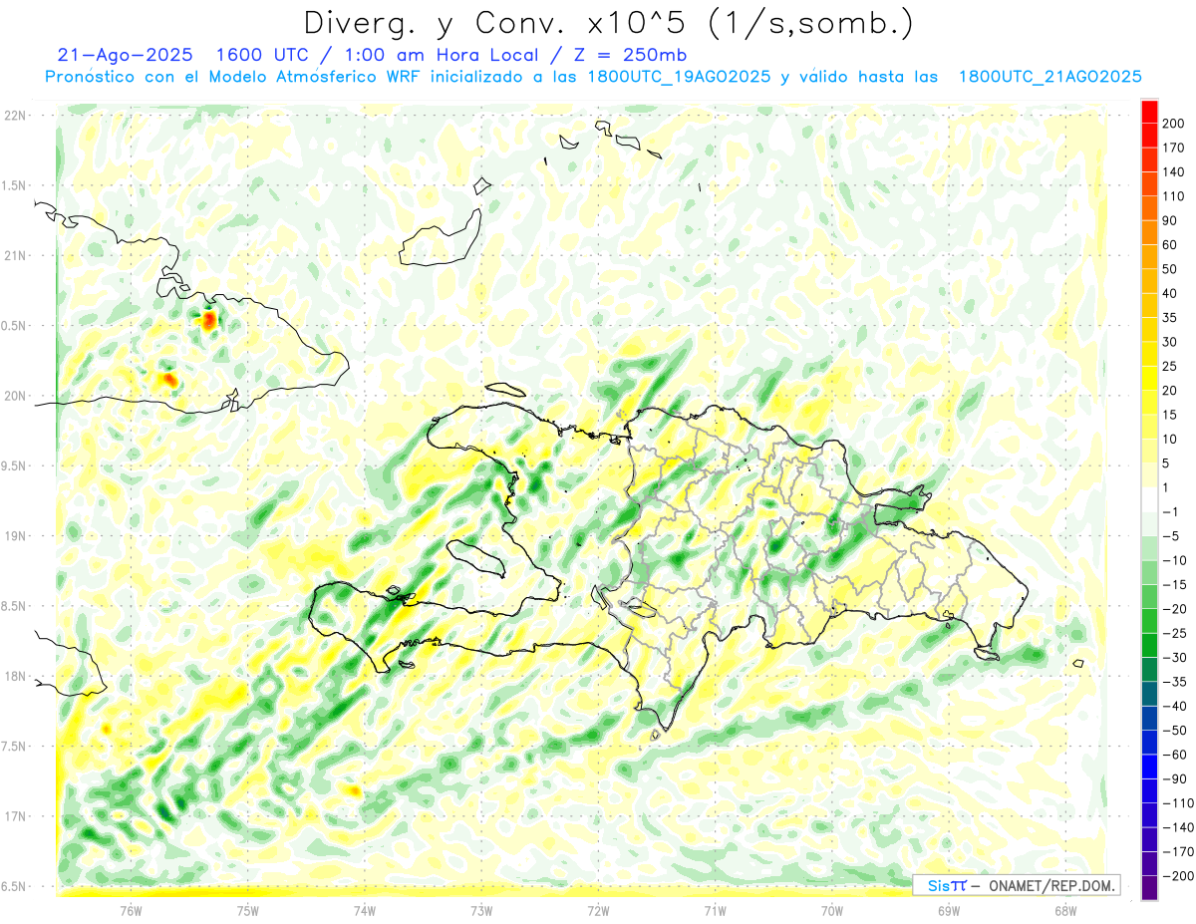Click the colorbar label "-110"
Viewport: 1196px width, 924px height.
[1178, 803]
